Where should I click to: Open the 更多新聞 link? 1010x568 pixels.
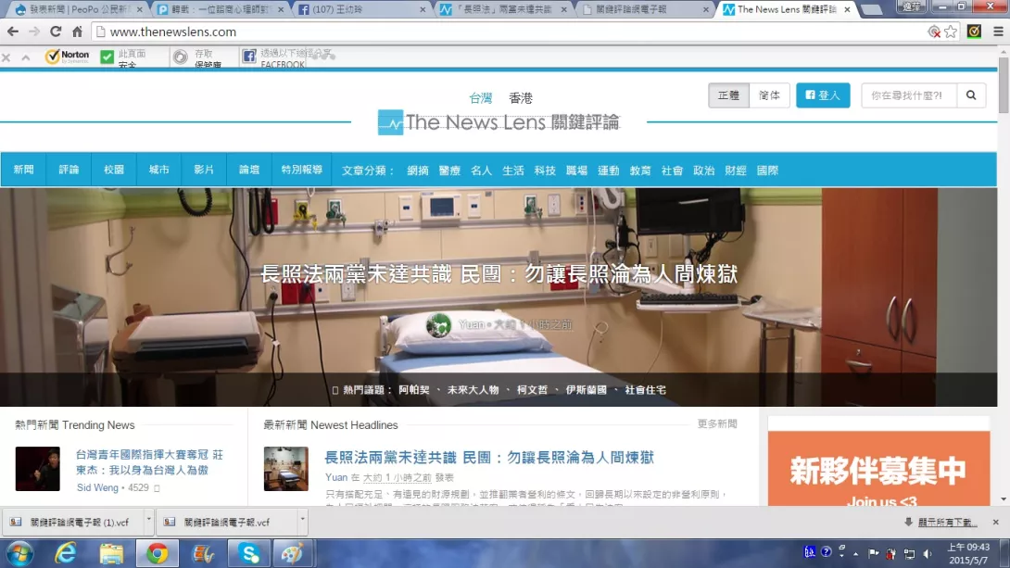717,423
